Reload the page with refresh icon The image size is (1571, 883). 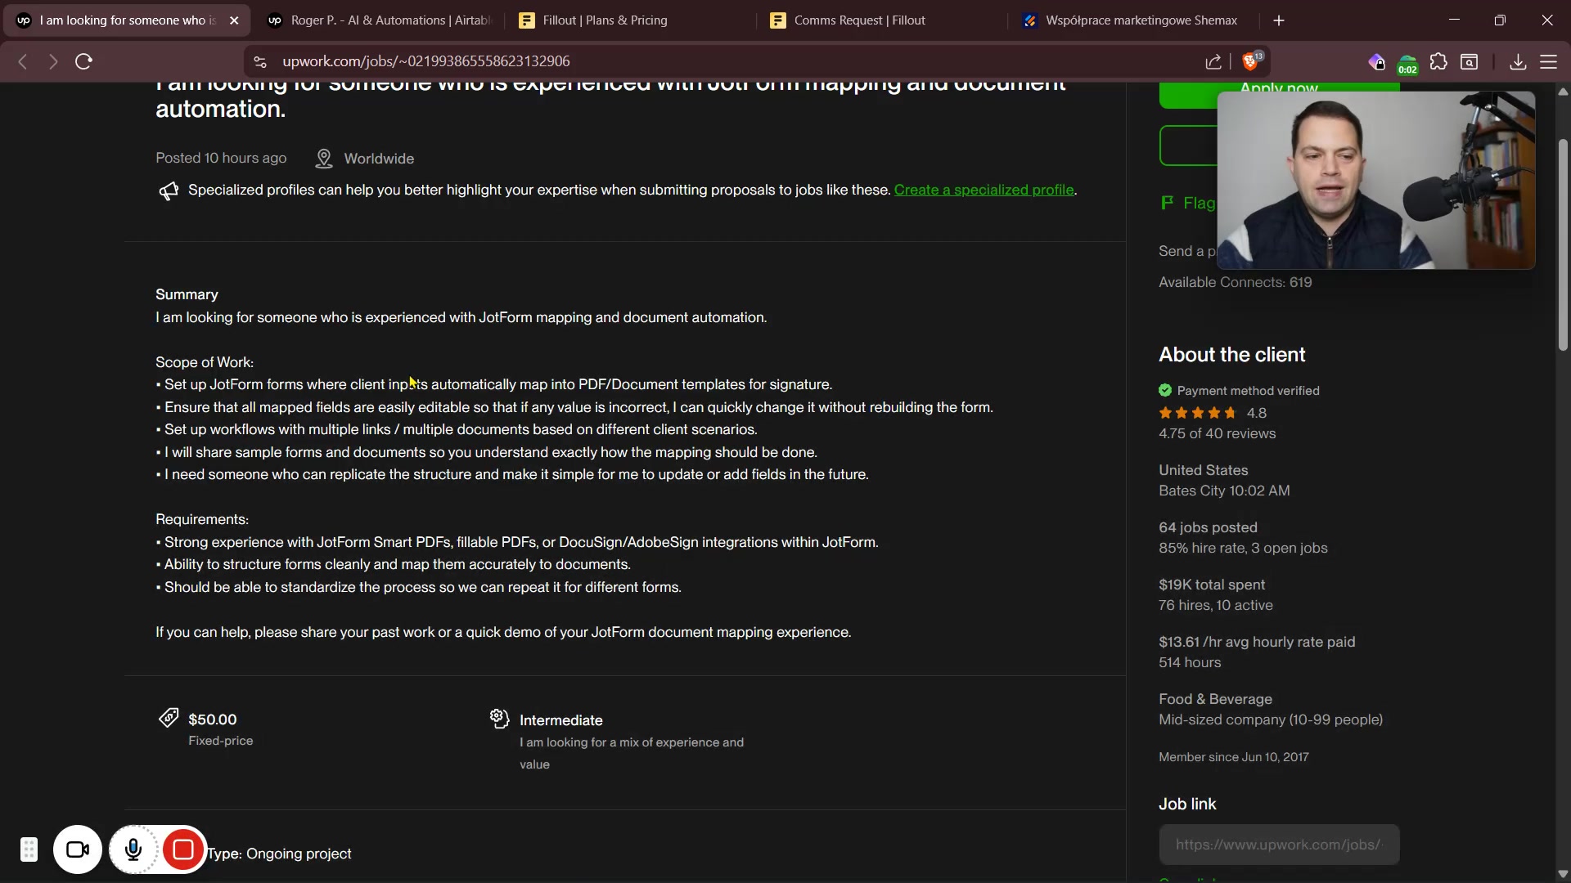click(x=83, y=62)
